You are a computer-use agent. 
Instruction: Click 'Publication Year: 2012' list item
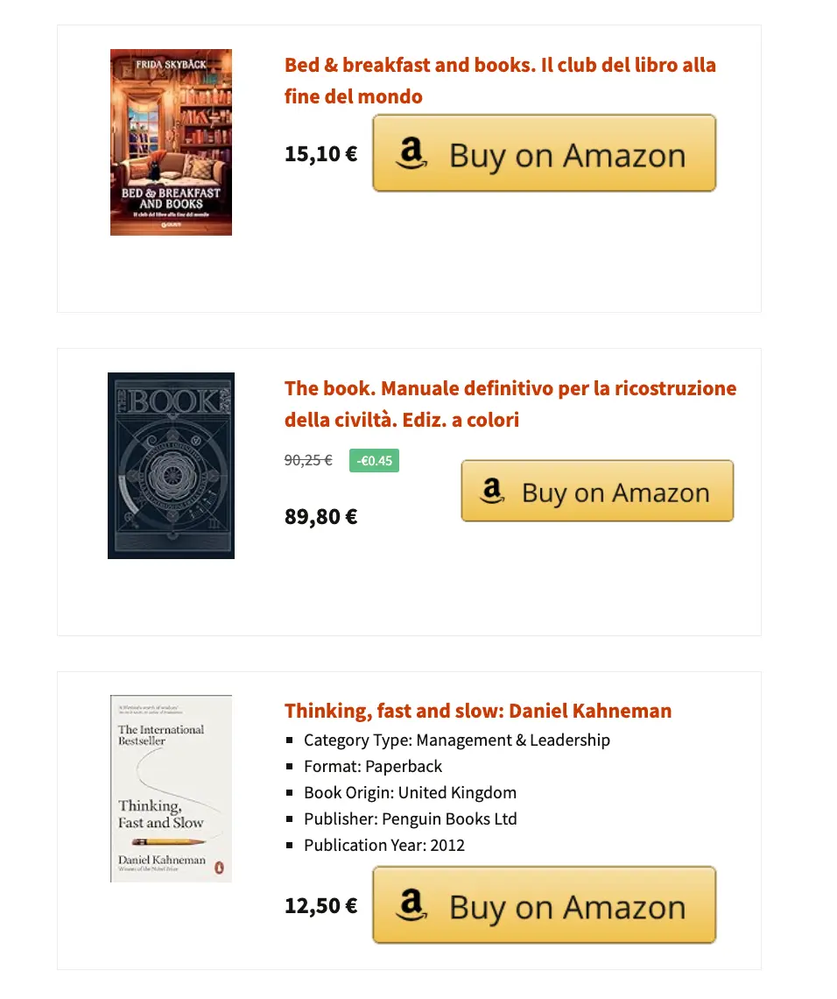coord(383,846)
